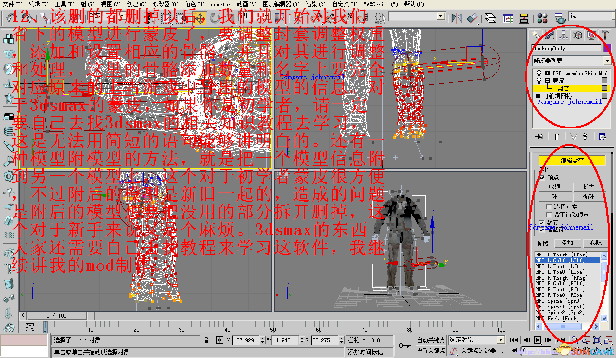Click the purple object color swatch
616x358 pixels.
[607, 48]
